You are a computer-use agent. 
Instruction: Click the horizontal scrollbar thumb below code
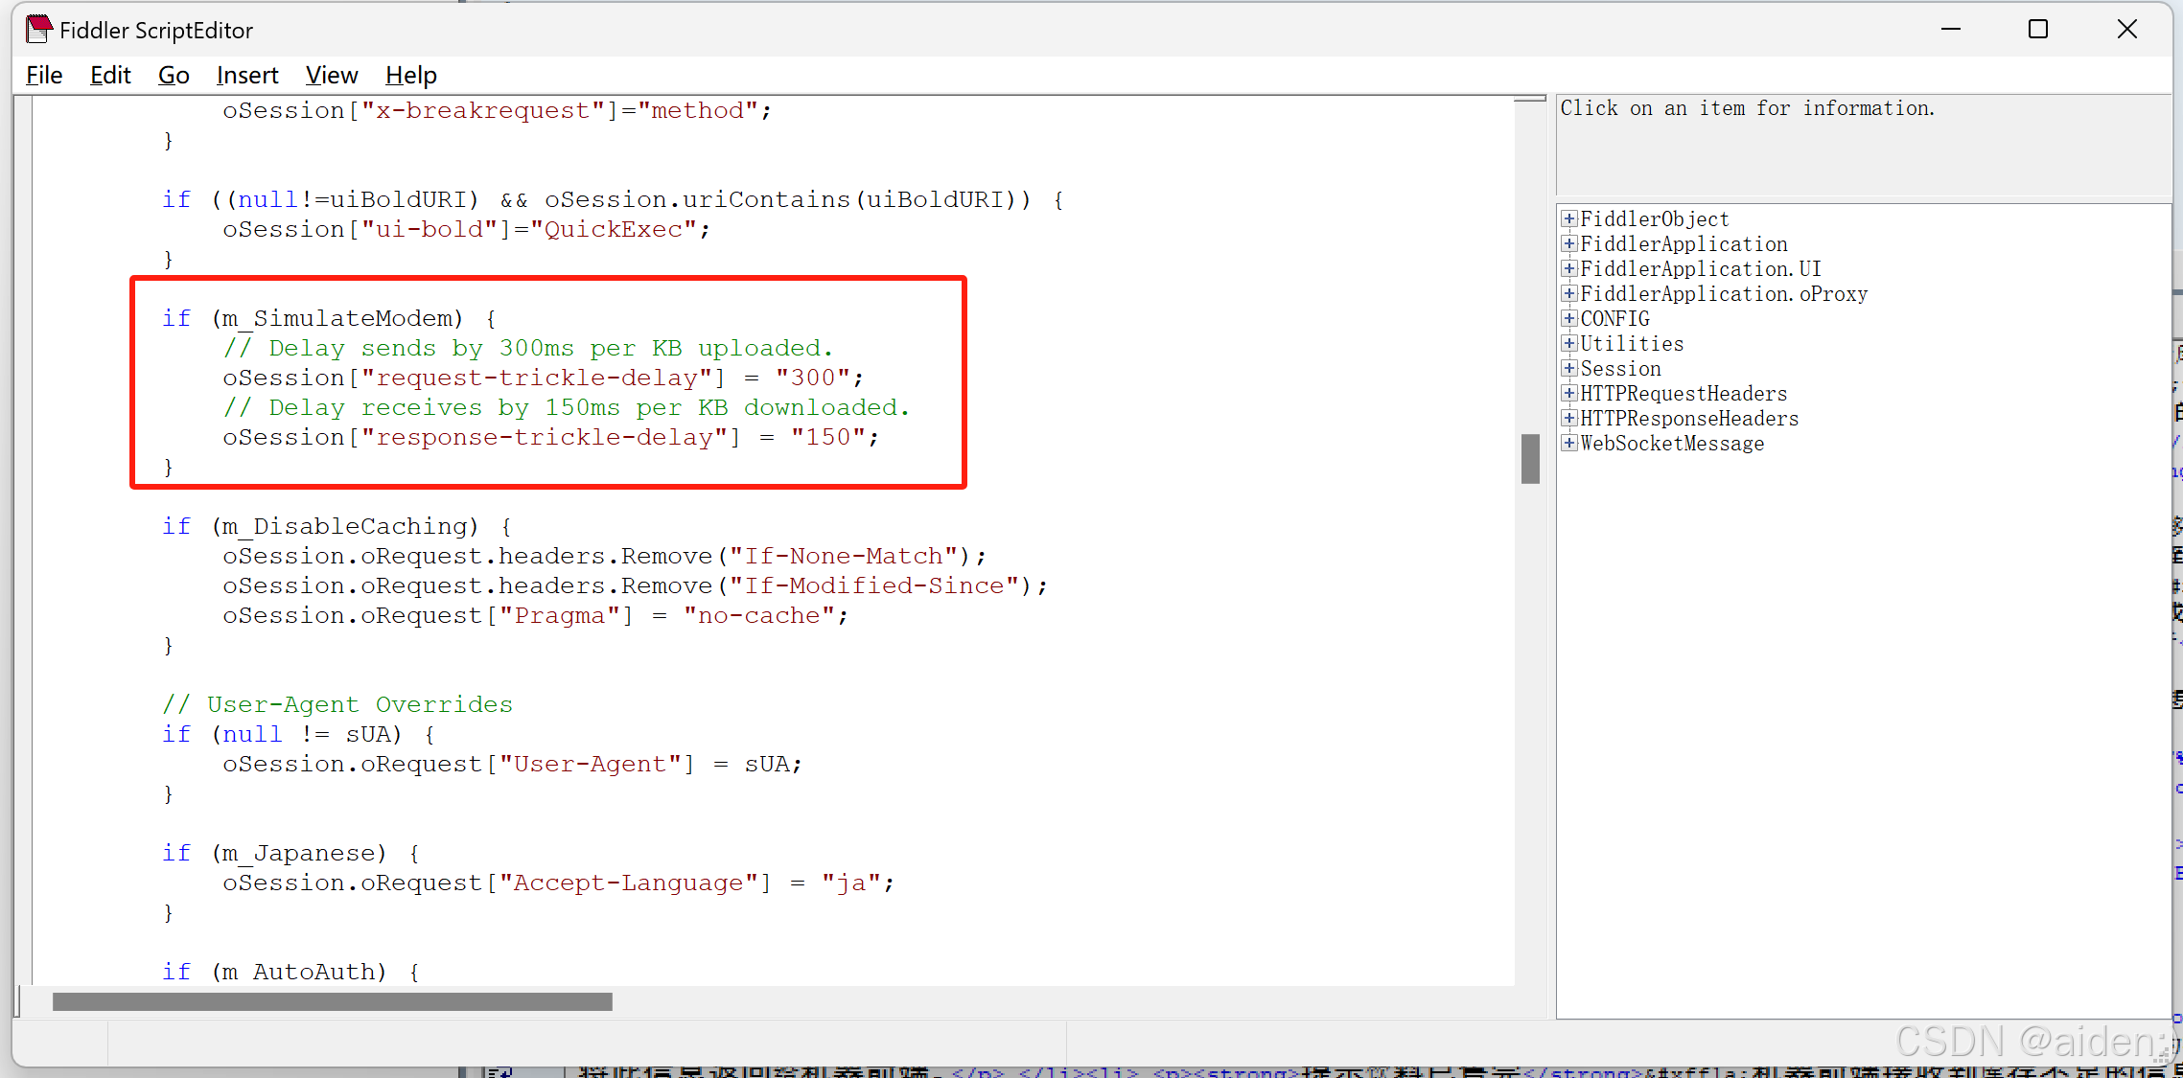click(x=332, y=1001)
